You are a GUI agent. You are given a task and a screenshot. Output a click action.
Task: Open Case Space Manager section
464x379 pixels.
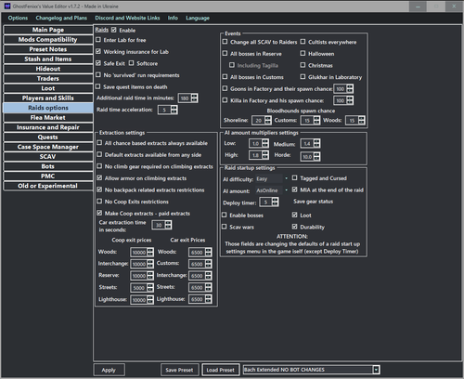pos(48,147)
